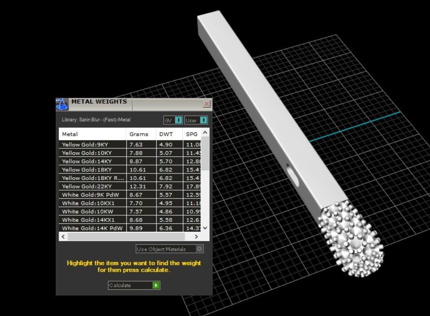Toggle the GV library switch
This screenshot has width=430, height=316.
coord(173,120)
